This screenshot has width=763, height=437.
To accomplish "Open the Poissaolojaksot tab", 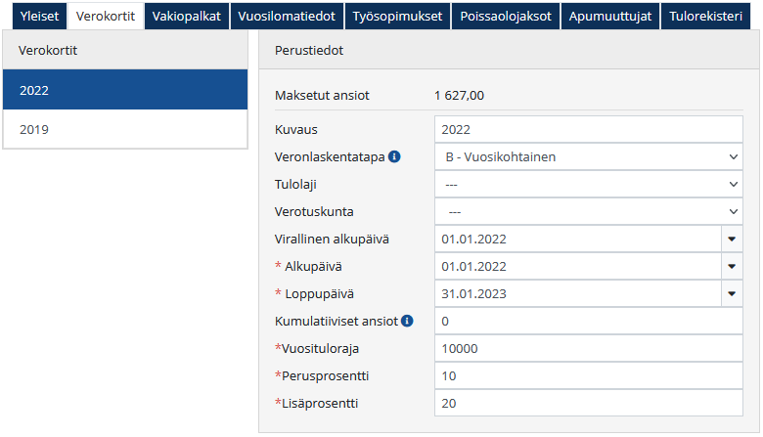I will 506,16.
